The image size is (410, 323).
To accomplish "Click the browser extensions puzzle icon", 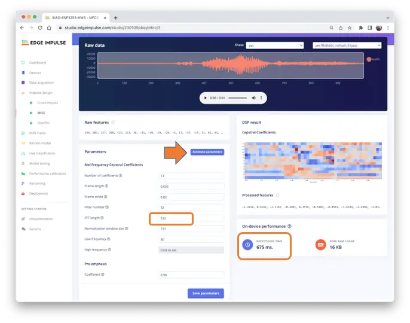I will point(360,28).
